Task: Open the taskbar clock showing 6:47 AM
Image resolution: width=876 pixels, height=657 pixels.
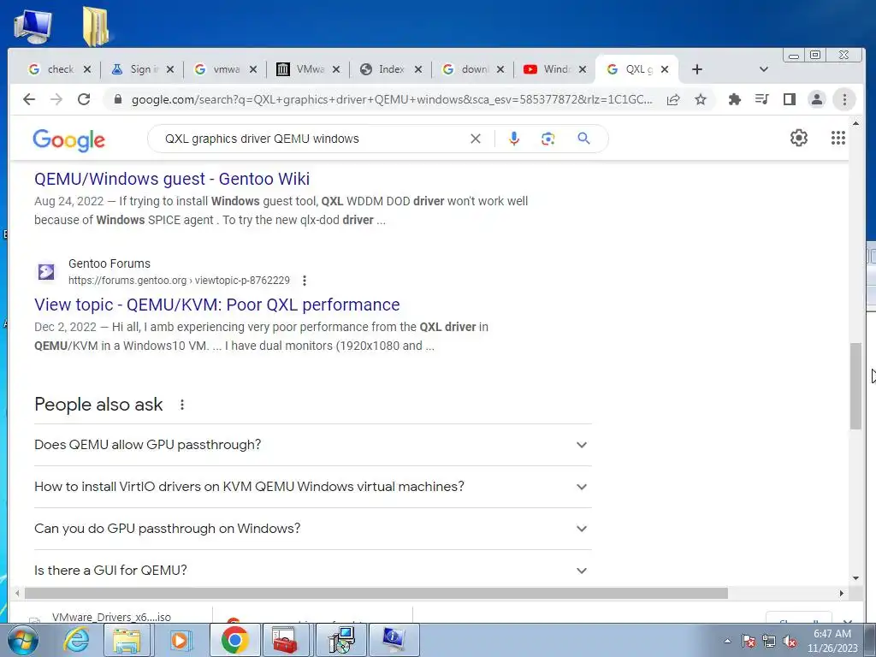Action: pos(832,641)
